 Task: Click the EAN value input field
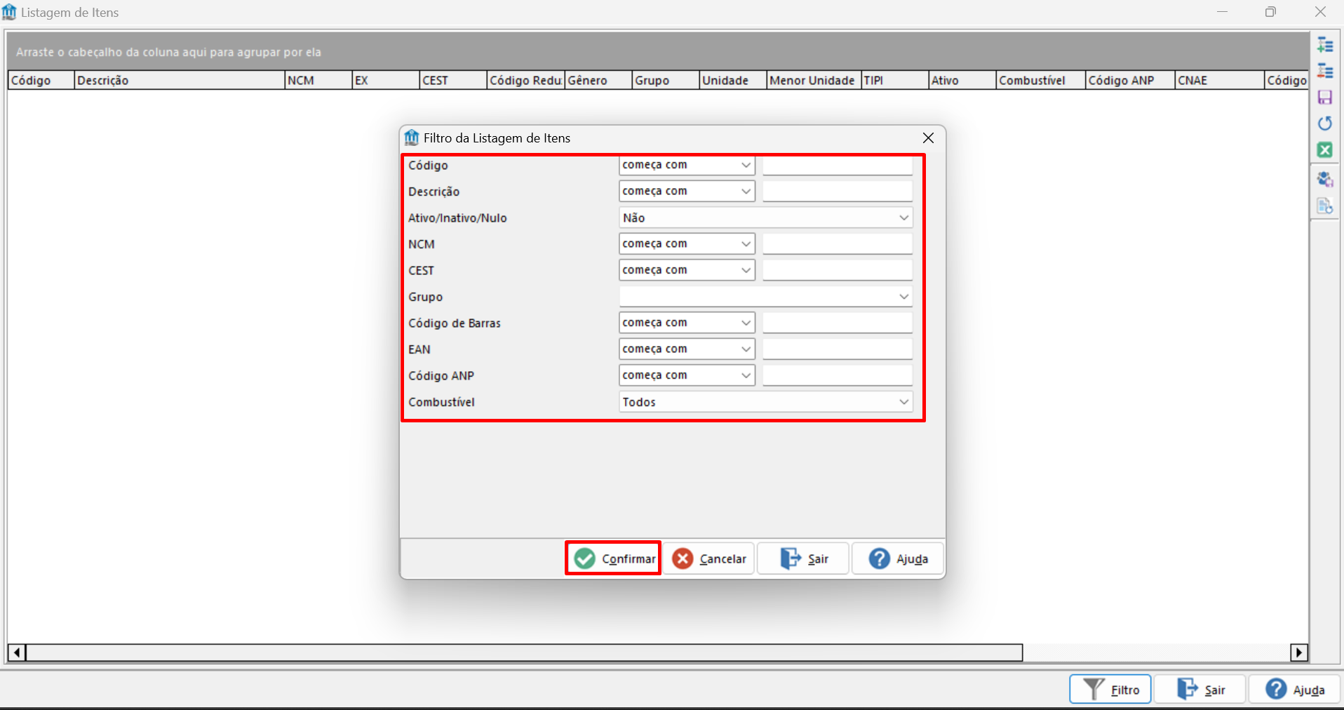838,349
